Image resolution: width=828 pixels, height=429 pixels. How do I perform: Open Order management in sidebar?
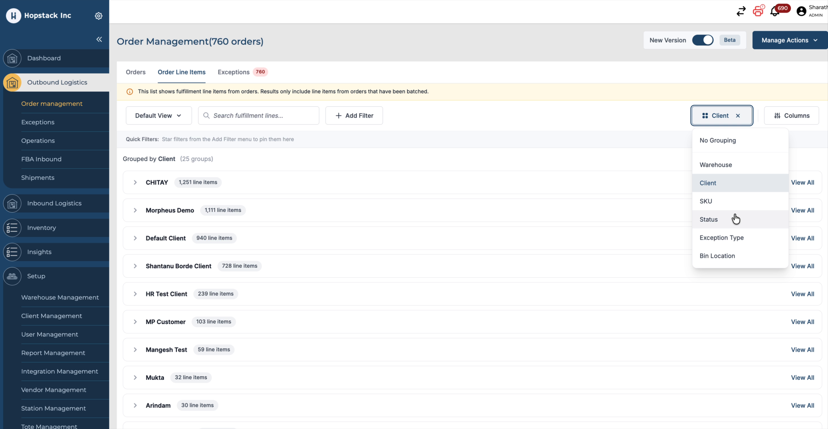[x=52, y=104]
